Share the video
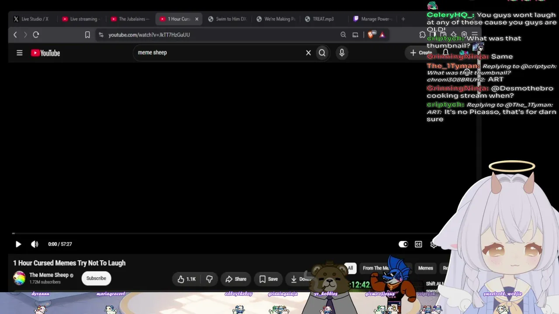Image resolution: width=559 pixels, height=314 pixels. point(236,279)
